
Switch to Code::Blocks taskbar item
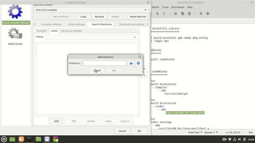(x=56, y=139)
